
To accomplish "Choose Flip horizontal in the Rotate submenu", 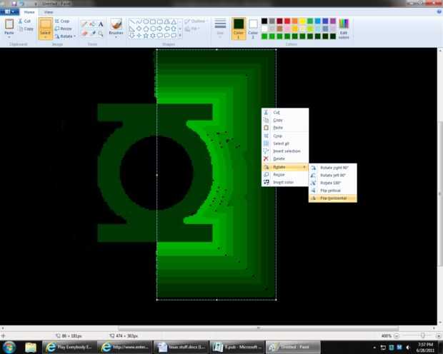I will point(333,198).
